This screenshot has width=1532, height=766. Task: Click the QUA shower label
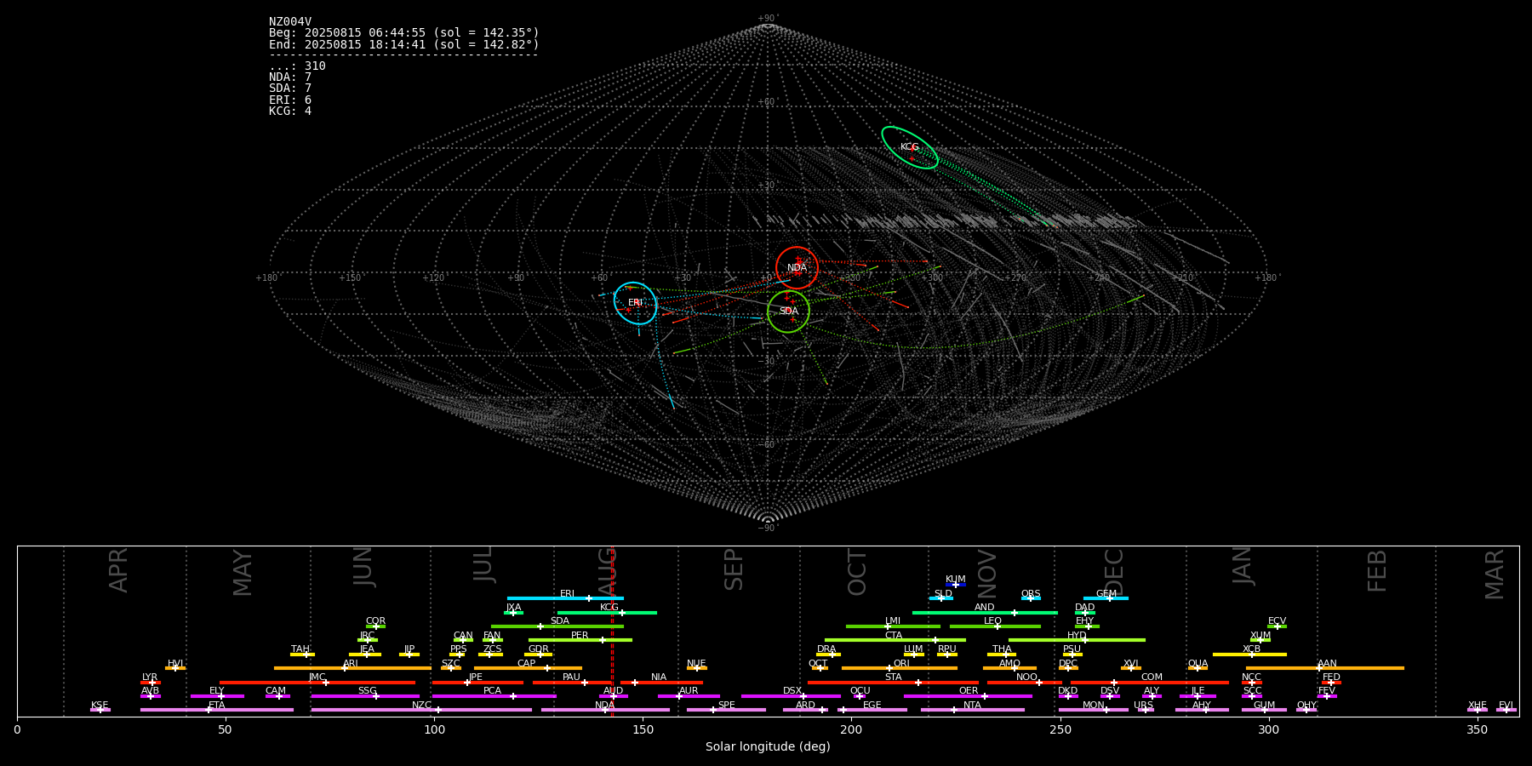1198,664
